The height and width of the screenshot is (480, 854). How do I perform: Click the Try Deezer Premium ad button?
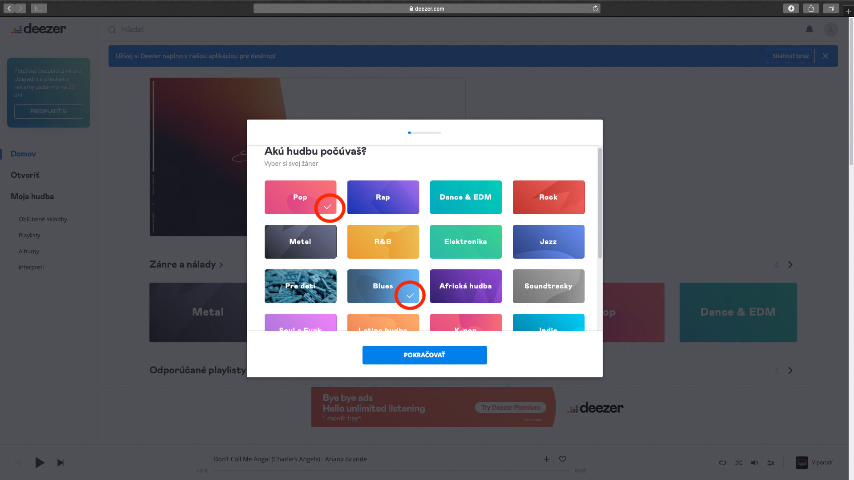coord(511,408)
